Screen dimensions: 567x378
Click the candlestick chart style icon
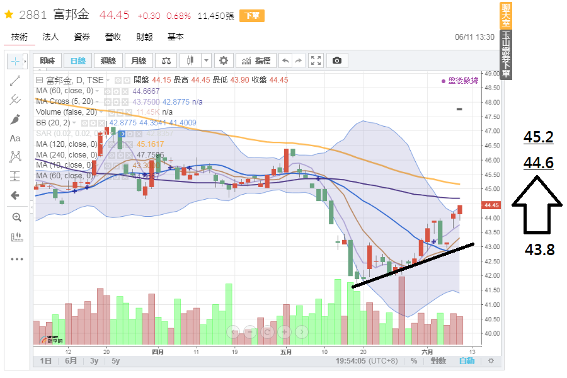(190, 60)
